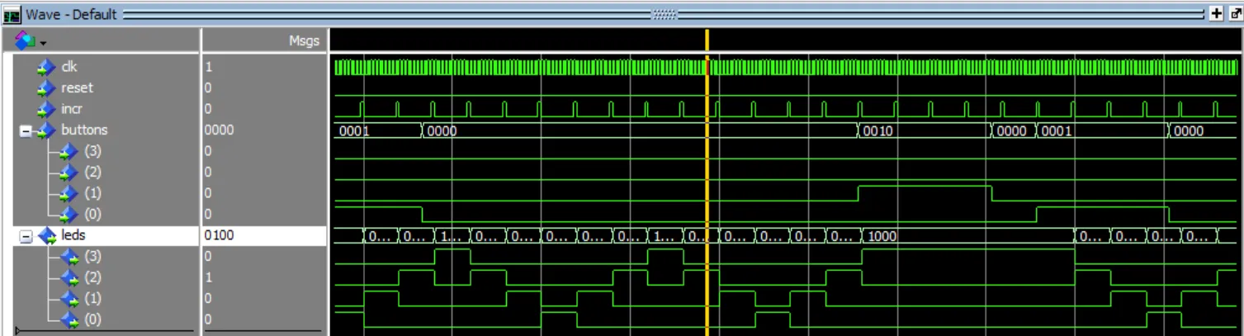The image size is (1244, 336).
Task: Collapse the buttons bus tree
Action: click(x=25, y=130)
